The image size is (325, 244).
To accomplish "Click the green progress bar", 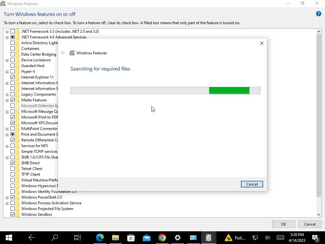I will pyautogui.click(x=229, y=91).
